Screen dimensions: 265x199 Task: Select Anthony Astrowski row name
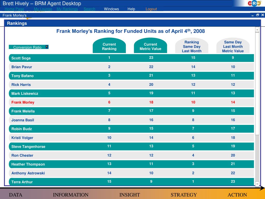click(x=28, y=173)
